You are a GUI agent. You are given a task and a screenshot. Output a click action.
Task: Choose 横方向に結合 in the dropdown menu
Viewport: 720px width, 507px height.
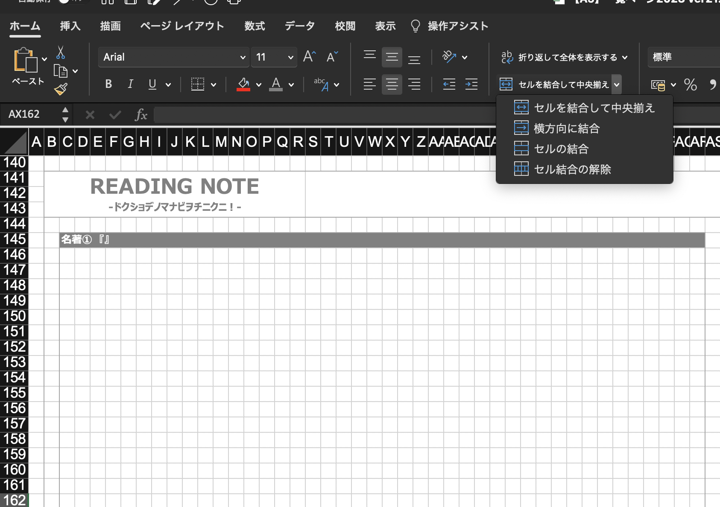coord(567,128)
